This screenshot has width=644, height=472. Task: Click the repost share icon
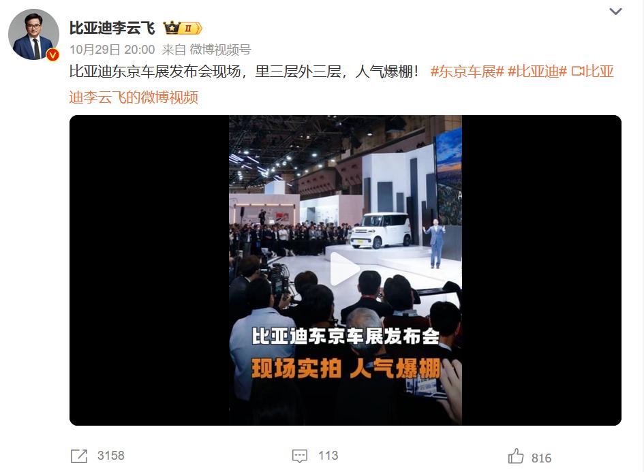(x=79, y=456)
